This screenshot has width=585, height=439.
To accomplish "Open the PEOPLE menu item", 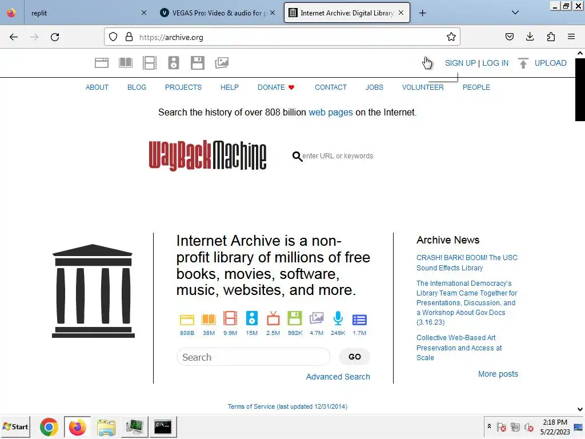I will coord(476,87).
